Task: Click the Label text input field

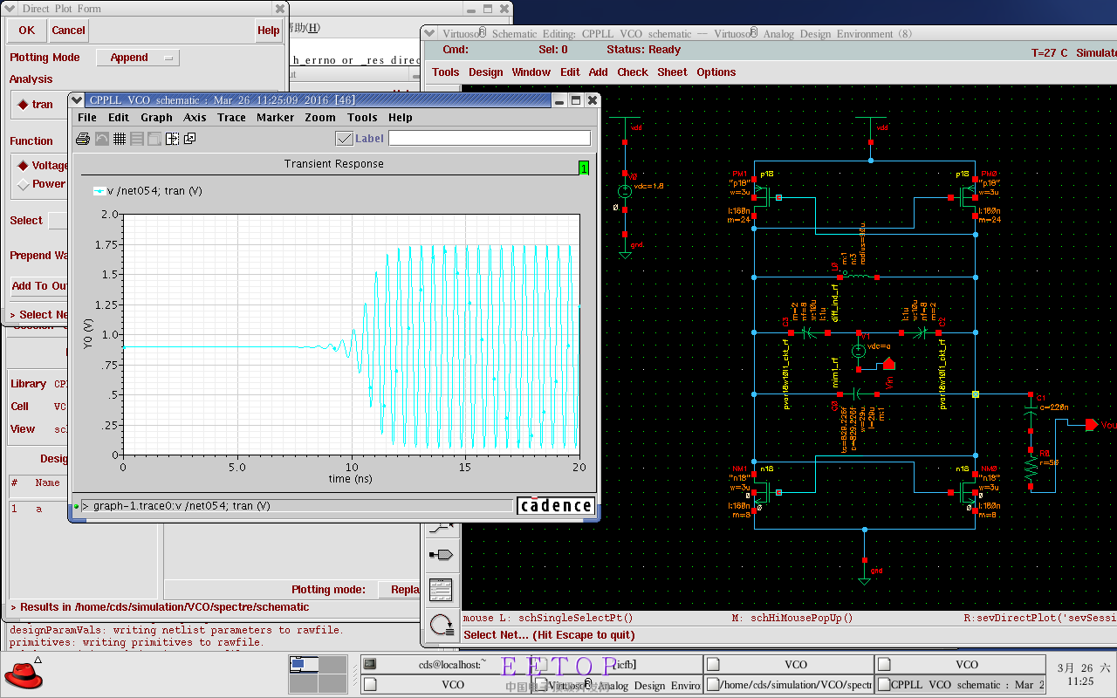Action: pos(489,138)
